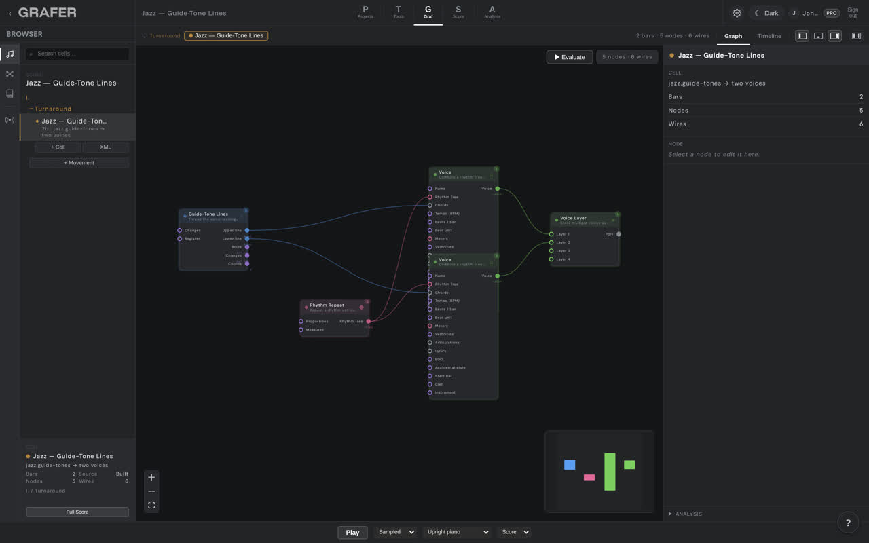Viewport: 869px width, 543px height.
Task: Click the pink block in the minimap
Action: [x=589, y=477]
